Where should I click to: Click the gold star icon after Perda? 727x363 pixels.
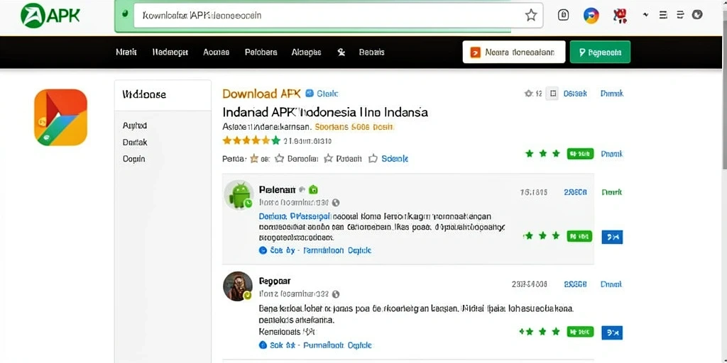(254, 158)
